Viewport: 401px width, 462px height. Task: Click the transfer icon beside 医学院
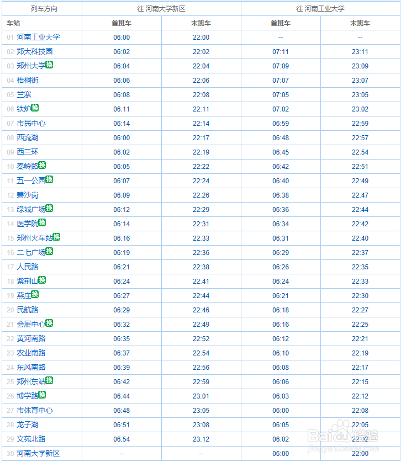pyautogui.click(x=42, y=222)
